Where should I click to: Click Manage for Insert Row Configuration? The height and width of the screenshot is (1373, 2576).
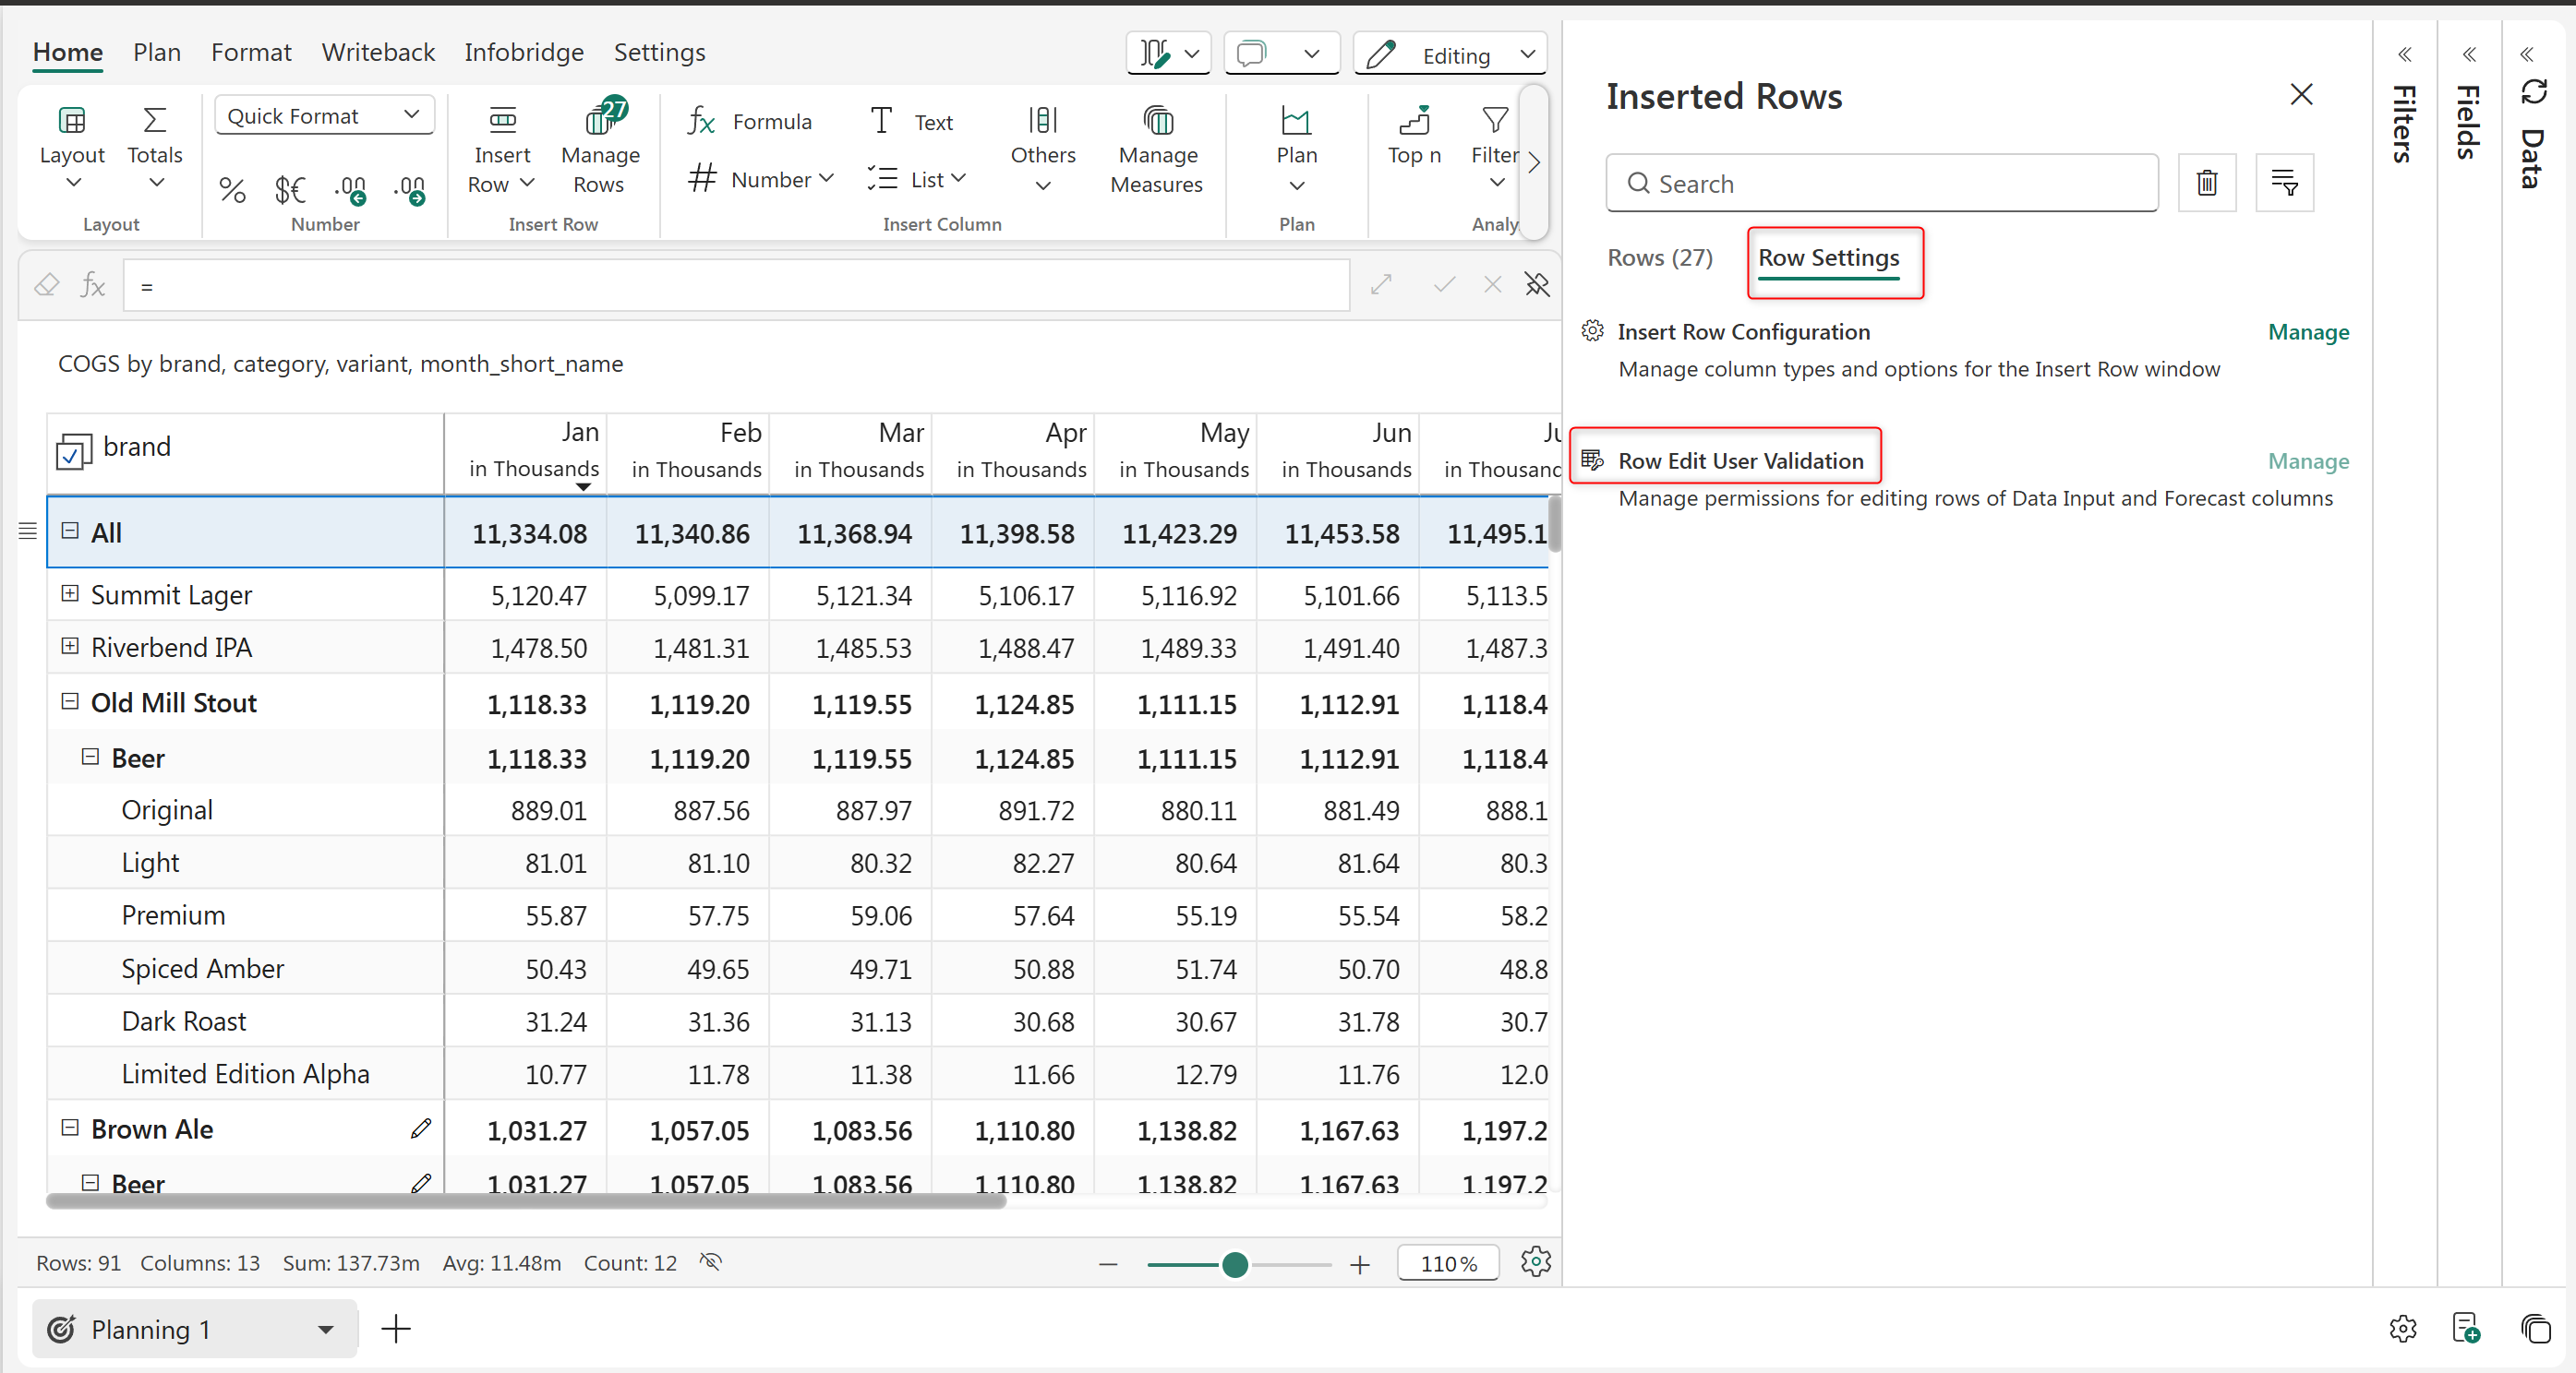click(x=2307, y=332)
